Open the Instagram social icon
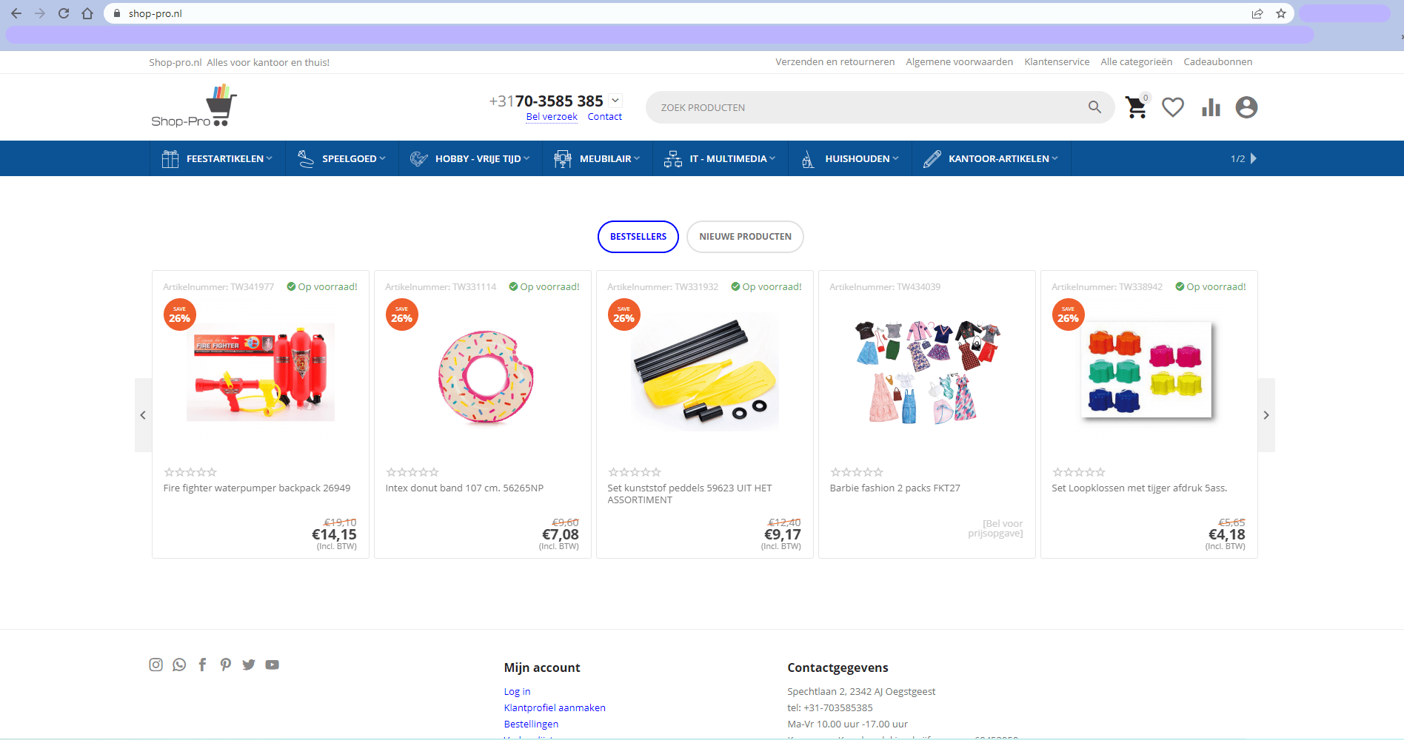1404x740 pixels. pyautogui.click(x=156, y=665)
